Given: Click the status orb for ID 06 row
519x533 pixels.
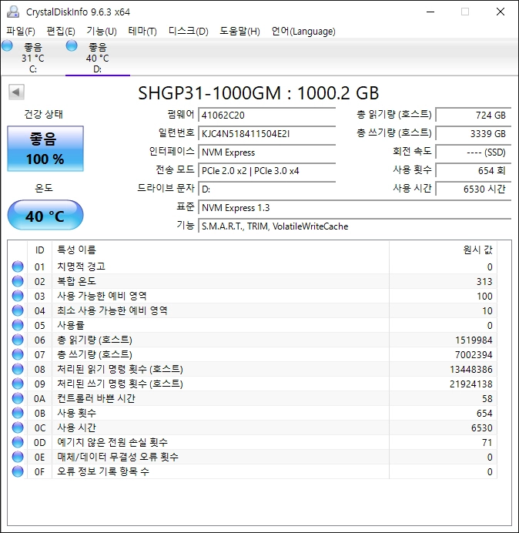Looking at the screenshot, I should pyautogui.click(x=18, y=340).
